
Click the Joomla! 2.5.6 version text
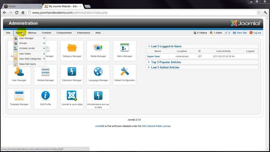pyautogui.click(x=134, y=120)
